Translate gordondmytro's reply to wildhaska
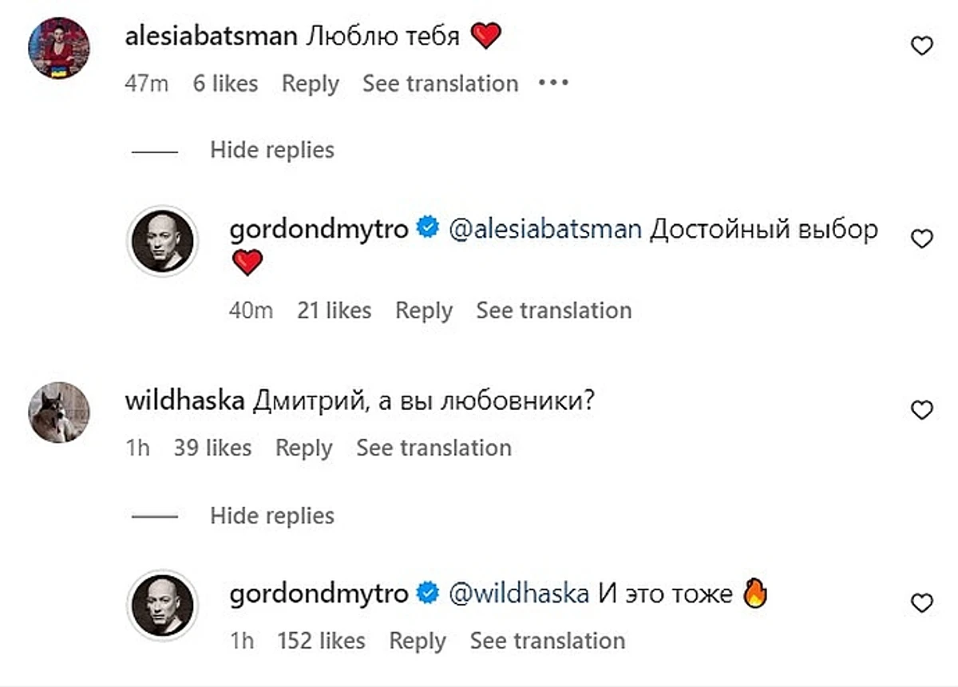The image size is (958, 687). click(547, 641)
